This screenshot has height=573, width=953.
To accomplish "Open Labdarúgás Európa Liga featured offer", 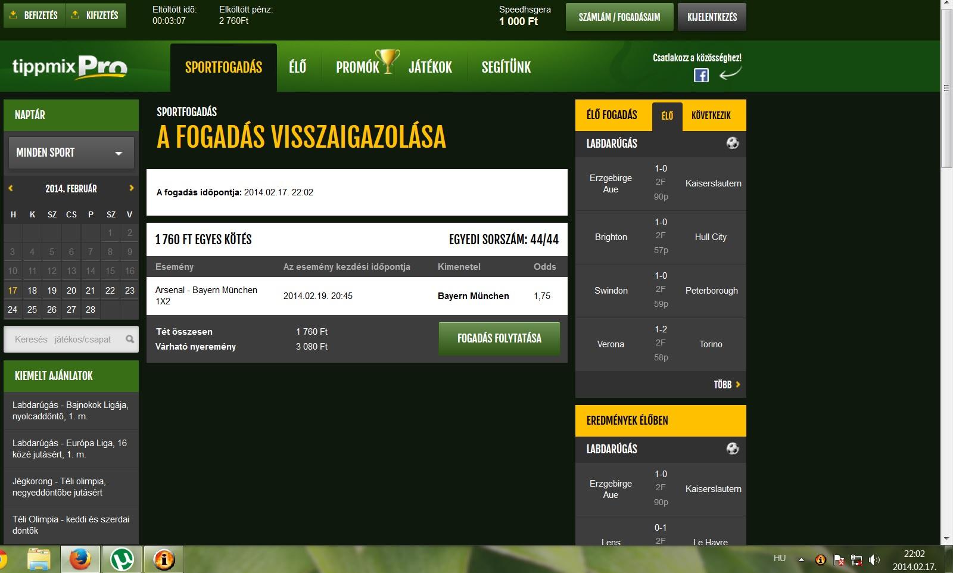I will tap(71, 449).
